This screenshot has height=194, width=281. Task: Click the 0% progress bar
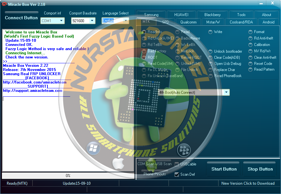pyautogui.click(x=68, y=175)
